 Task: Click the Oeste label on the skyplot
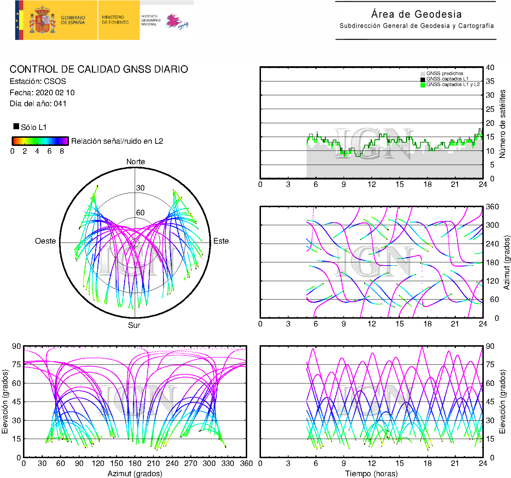pos(45,241)
